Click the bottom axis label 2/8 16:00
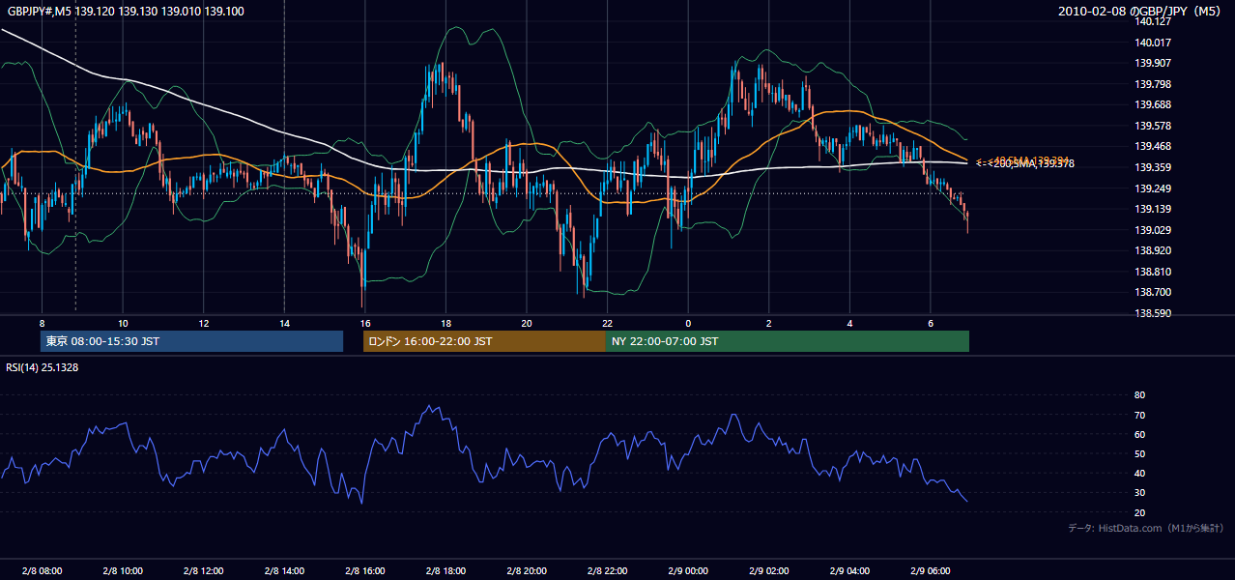 click(365, 570)
